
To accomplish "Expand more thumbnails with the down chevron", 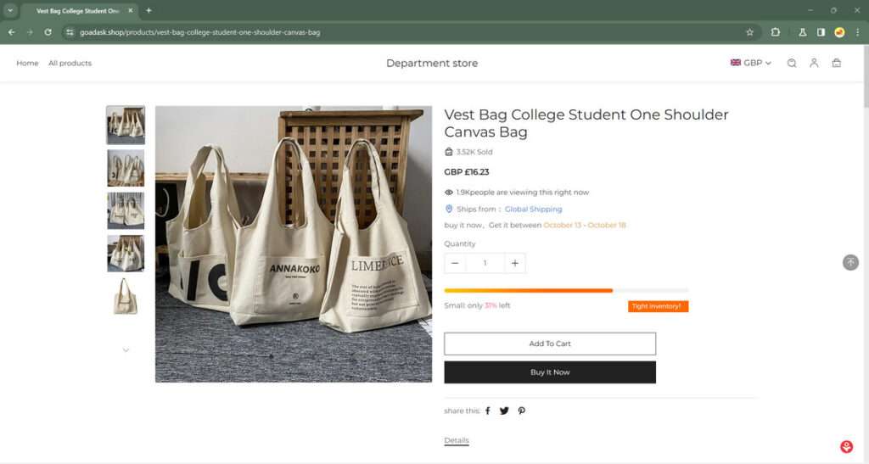I will pyautogui.click(x=126, y=349).
